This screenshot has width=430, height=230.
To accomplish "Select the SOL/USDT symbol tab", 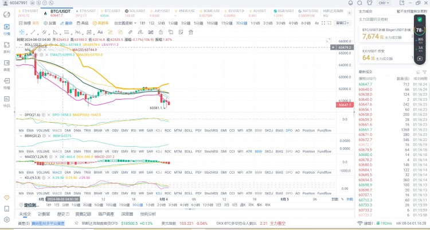I will pyautogui.click(x=135, y=13).
